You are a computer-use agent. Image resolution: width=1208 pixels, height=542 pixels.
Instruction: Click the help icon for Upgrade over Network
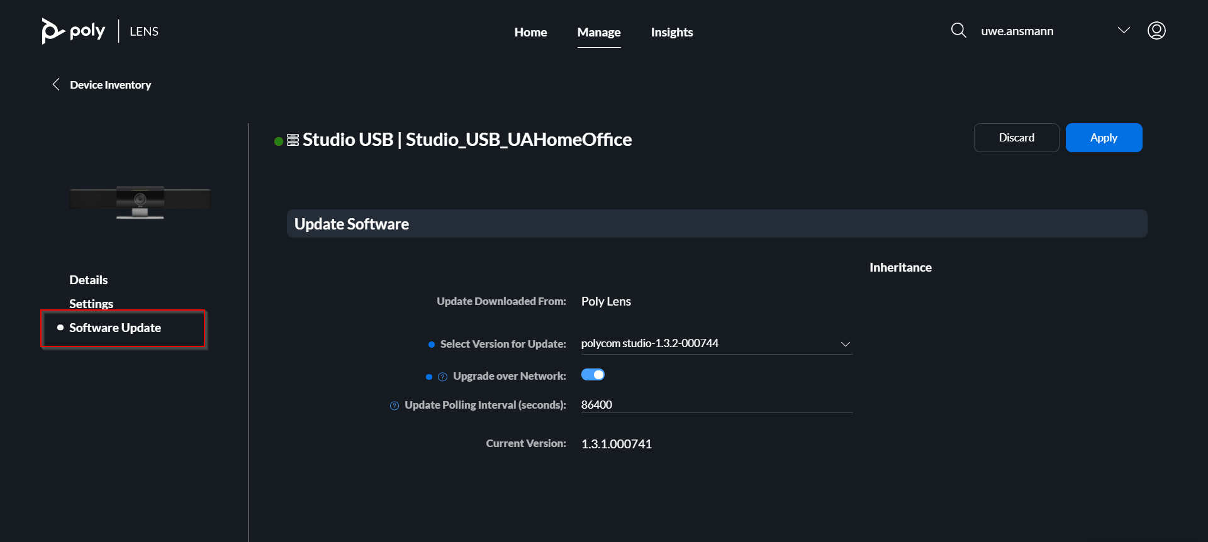click(442, 377)
